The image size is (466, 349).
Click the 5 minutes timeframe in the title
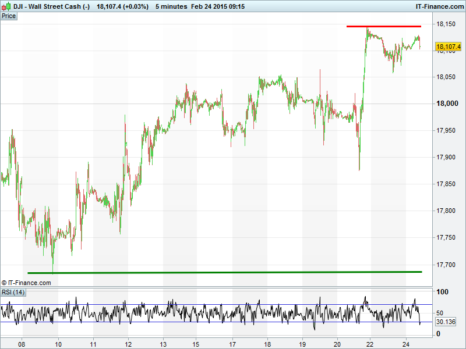[171, 6]
